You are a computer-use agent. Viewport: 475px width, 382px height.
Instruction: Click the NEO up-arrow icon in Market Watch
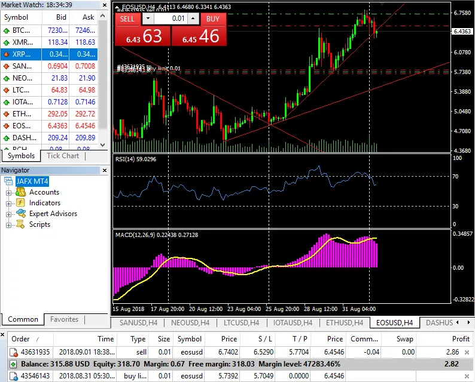click(6, 78)
